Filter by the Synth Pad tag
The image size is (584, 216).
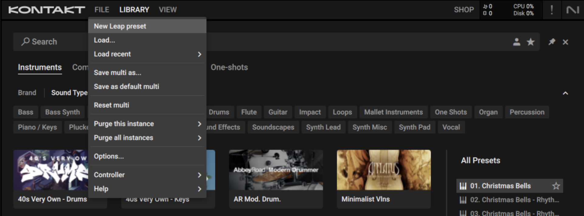[414, 127]
